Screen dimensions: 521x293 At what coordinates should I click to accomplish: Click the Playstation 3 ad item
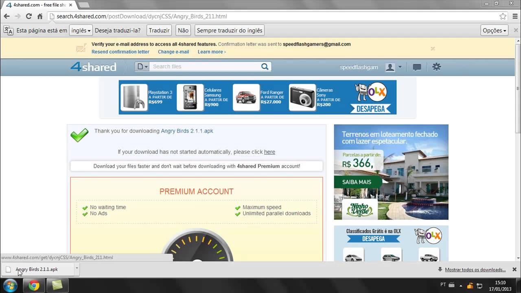147,97
